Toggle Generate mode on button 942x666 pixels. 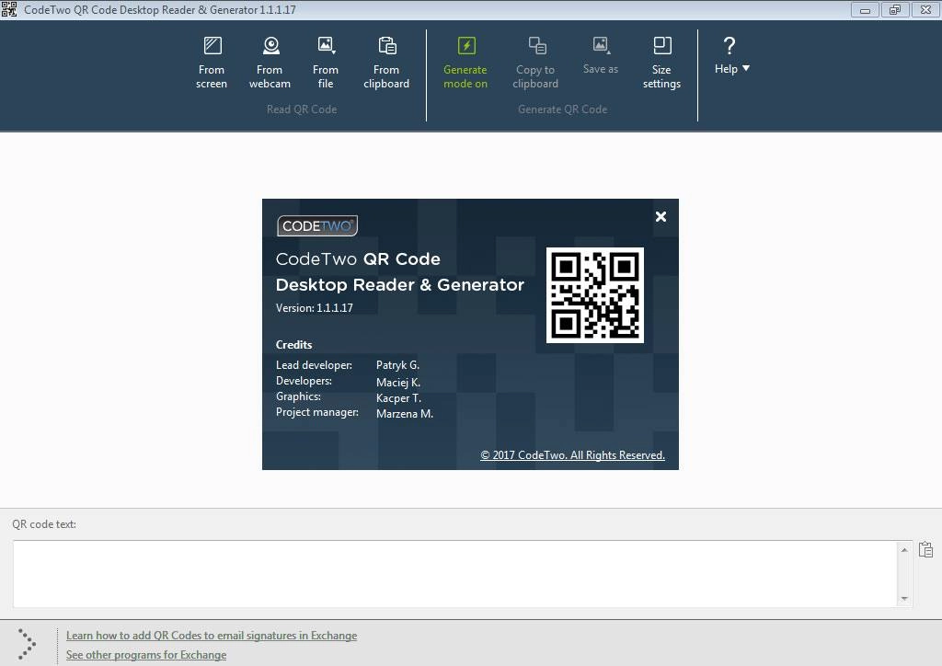coord(465,63)
